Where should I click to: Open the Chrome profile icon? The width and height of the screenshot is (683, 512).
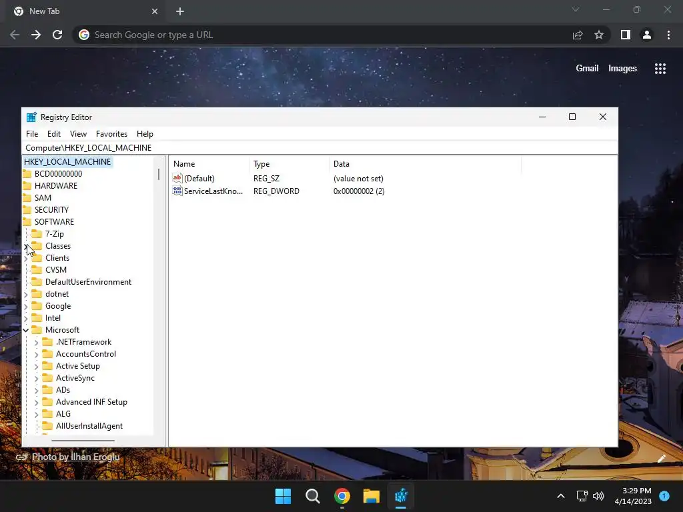647,35
